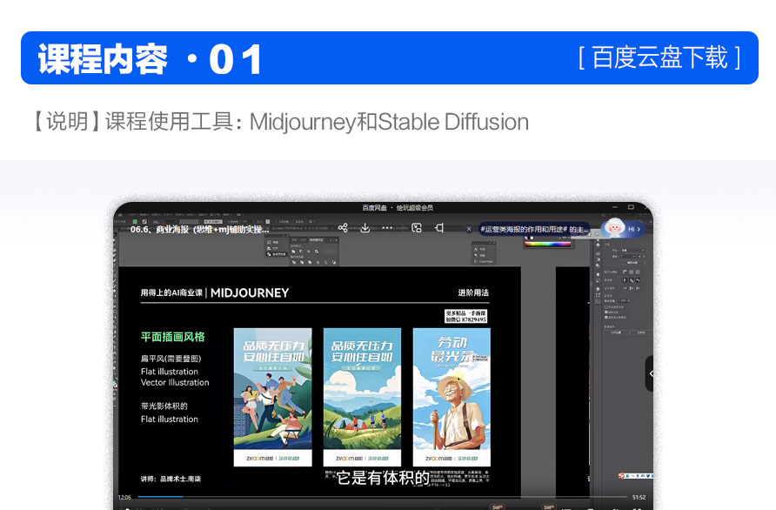
Task: Click the rainbow color spectrum bar
Action: [x=547, y=244]
